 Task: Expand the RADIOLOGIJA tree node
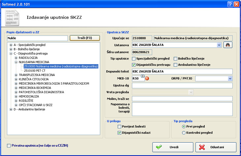click(x=16, y=58)
